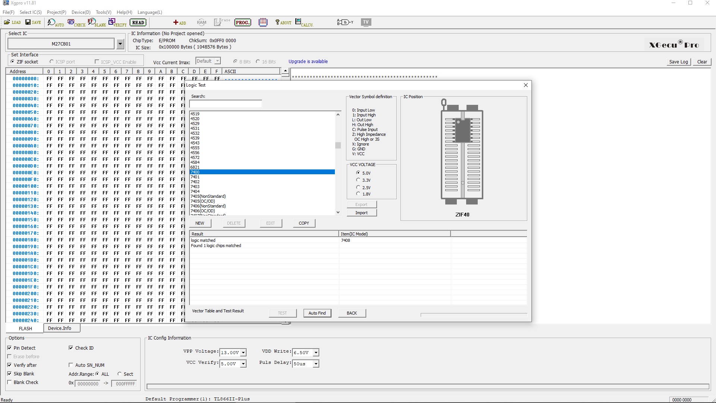Image resolution: width=716 pixels, height=403 pixels.
Task: Open the Select IC(S) menu
Action: [31, 12]
